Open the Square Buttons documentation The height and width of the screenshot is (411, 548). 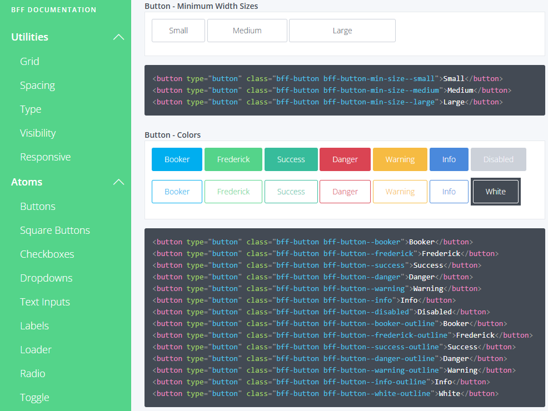click(x=54, y=230)
